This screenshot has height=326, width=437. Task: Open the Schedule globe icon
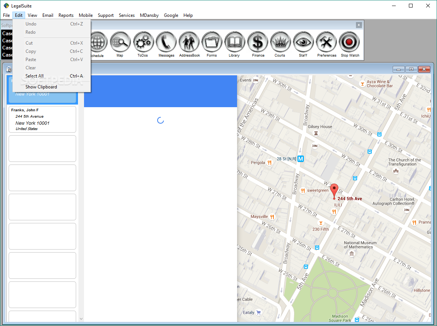[x=98, y=42]
